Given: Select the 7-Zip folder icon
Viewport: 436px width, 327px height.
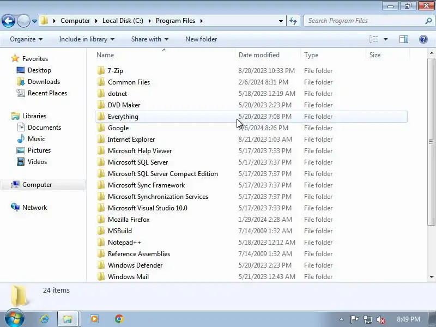Looking at the screenshot, I should point(101,71).
